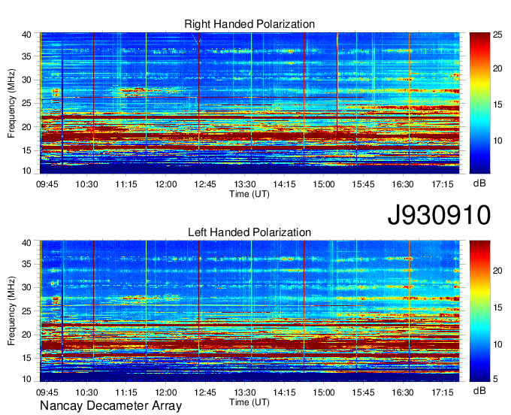511x415 pixels.
Task: Click the '25' label on Right Handed color bar
Action: coord(497,35)
